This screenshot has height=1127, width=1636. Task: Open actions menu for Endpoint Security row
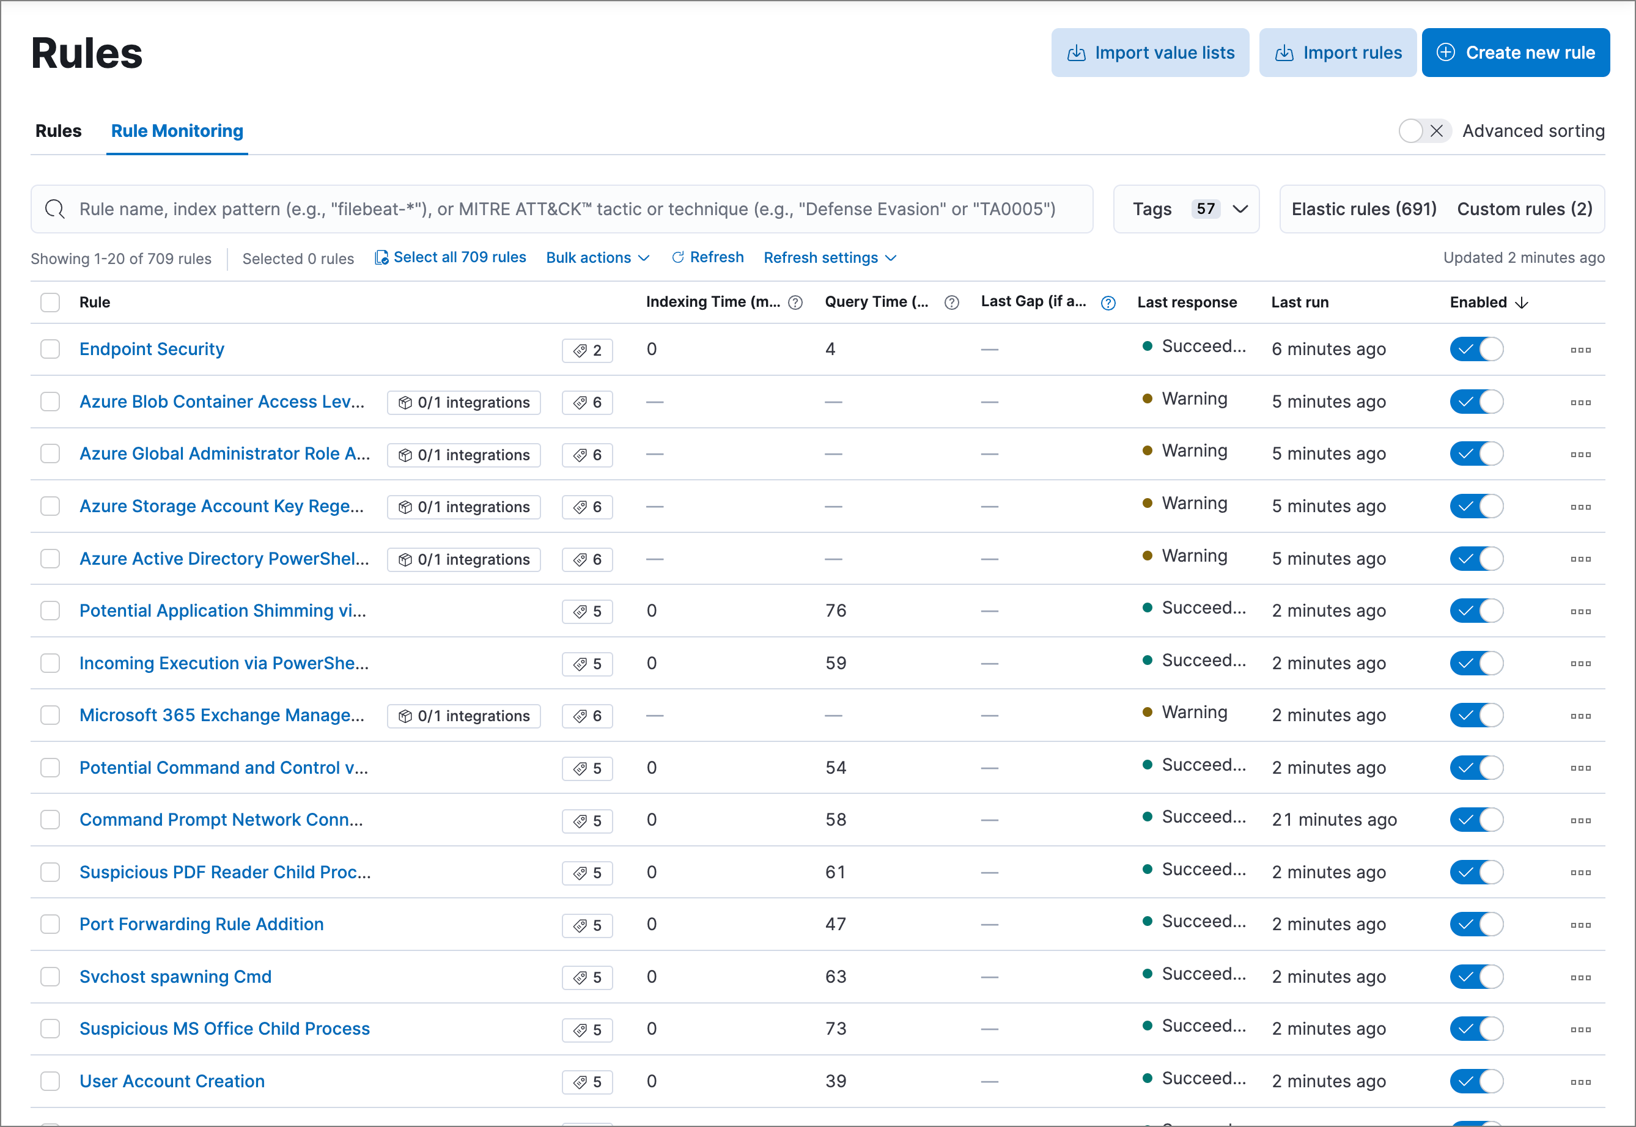coord(1580,350)
